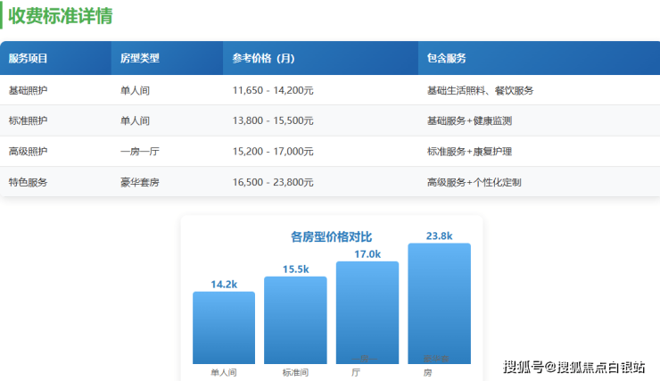This screenshot has height=381, width=660.
Task: Select the 房型类型 column header
Action: [139, 59]
